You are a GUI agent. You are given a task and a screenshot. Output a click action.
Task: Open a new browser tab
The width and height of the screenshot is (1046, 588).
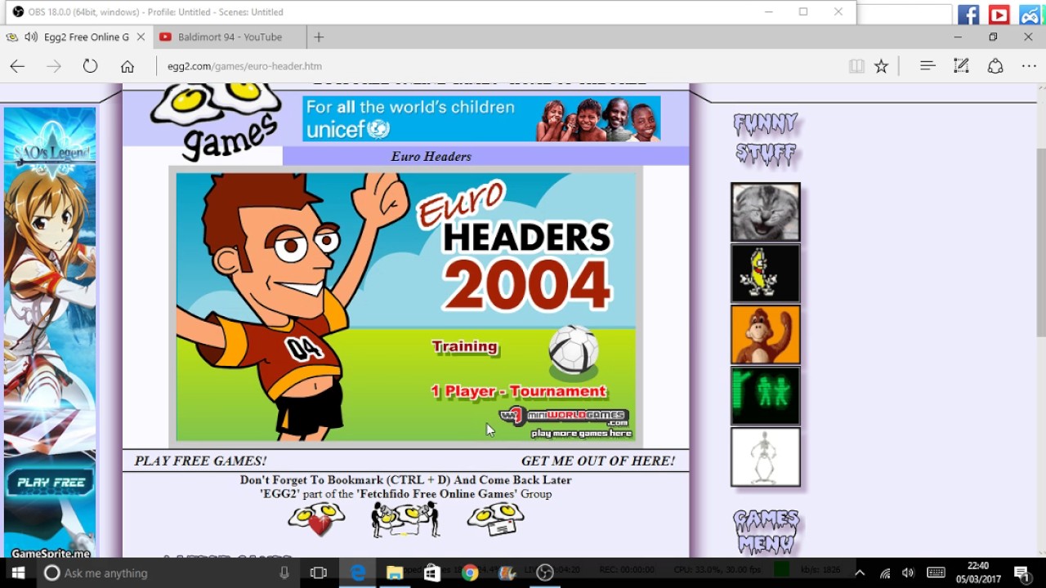[x=319, y=37]
